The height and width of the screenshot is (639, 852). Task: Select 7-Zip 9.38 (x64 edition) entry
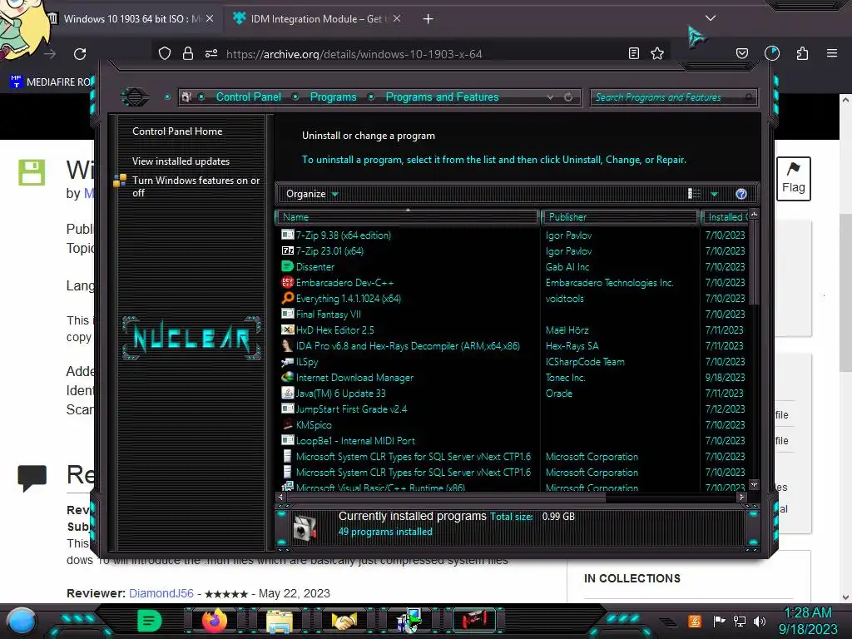click(343, 235)
